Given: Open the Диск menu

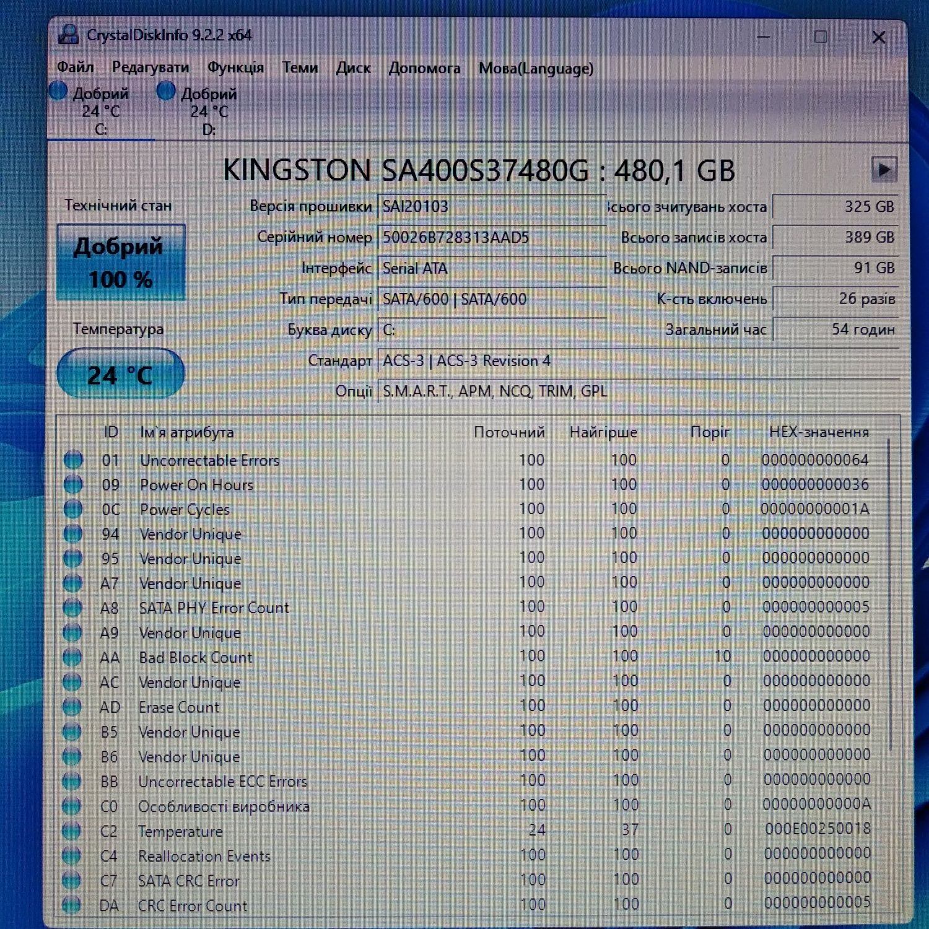Looking at the screenshot, I should pyautogui.click(x=353, y=68).
